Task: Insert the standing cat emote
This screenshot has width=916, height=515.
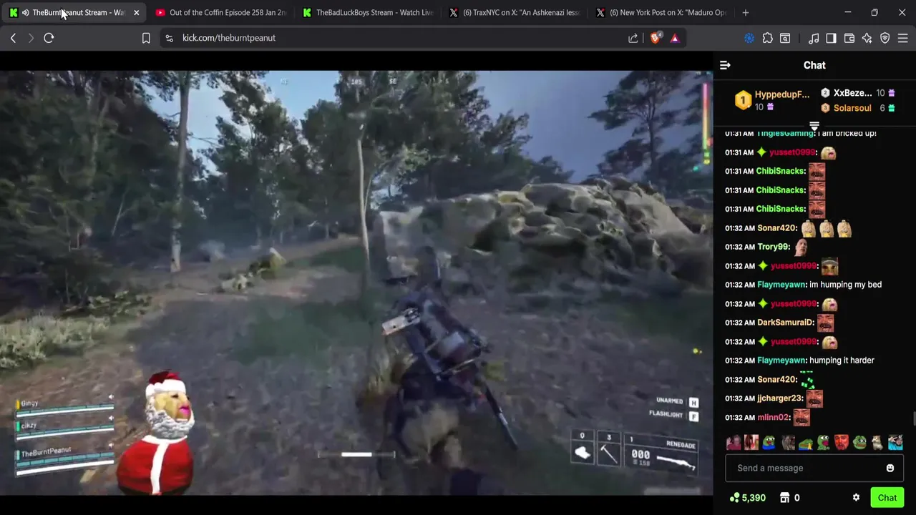Action: click(x=877, y=443)
